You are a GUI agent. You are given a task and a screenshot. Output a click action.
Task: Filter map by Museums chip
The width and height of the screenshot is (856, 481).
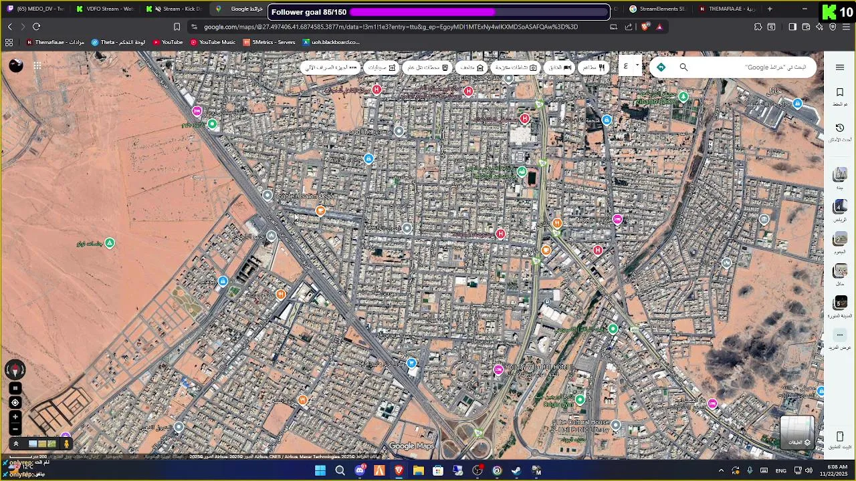pos(472,67)
